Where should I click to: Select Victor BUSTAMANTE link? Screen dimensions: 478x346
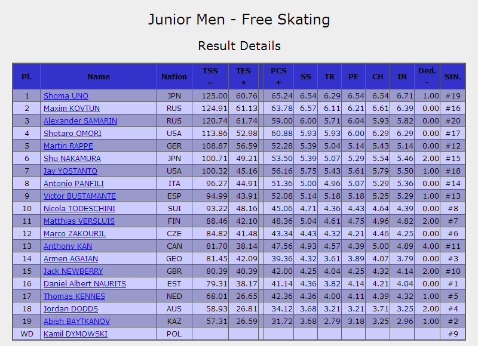[79, 196]
